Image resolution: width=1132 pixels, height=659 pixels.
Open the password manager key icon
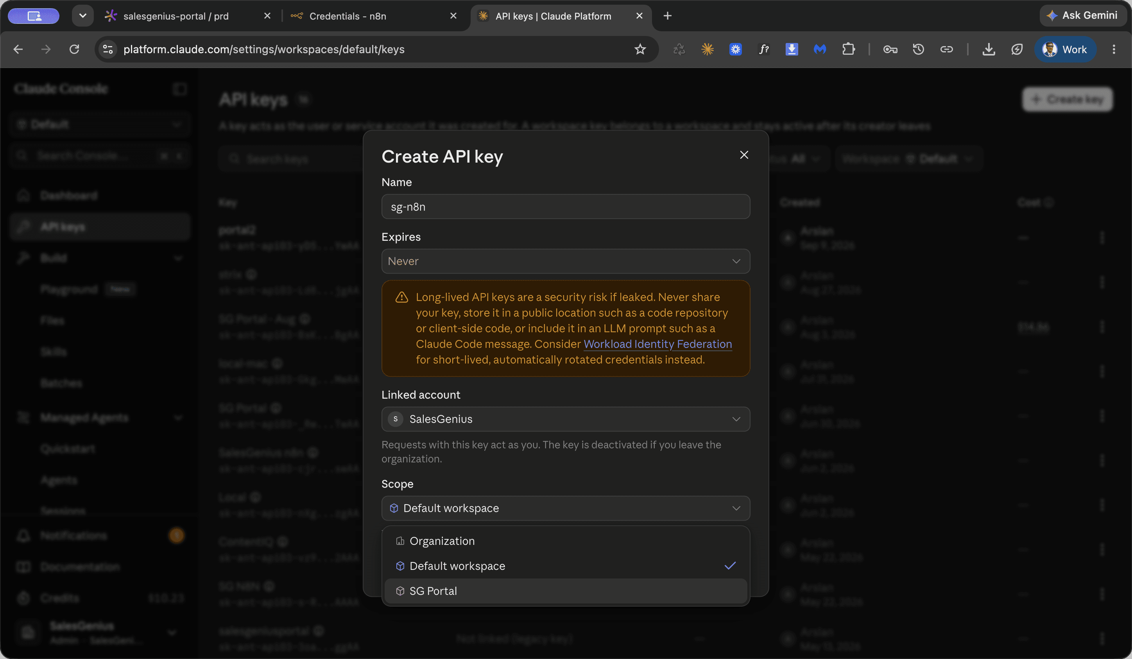(x=890, y=49)
